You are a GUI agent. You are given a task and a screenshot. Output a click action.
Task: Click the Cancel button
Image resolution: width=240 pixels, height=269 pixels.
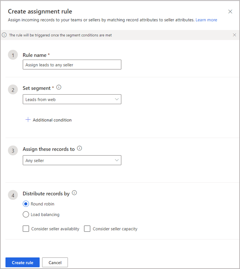pyautogui.click(x=55, y=262)
